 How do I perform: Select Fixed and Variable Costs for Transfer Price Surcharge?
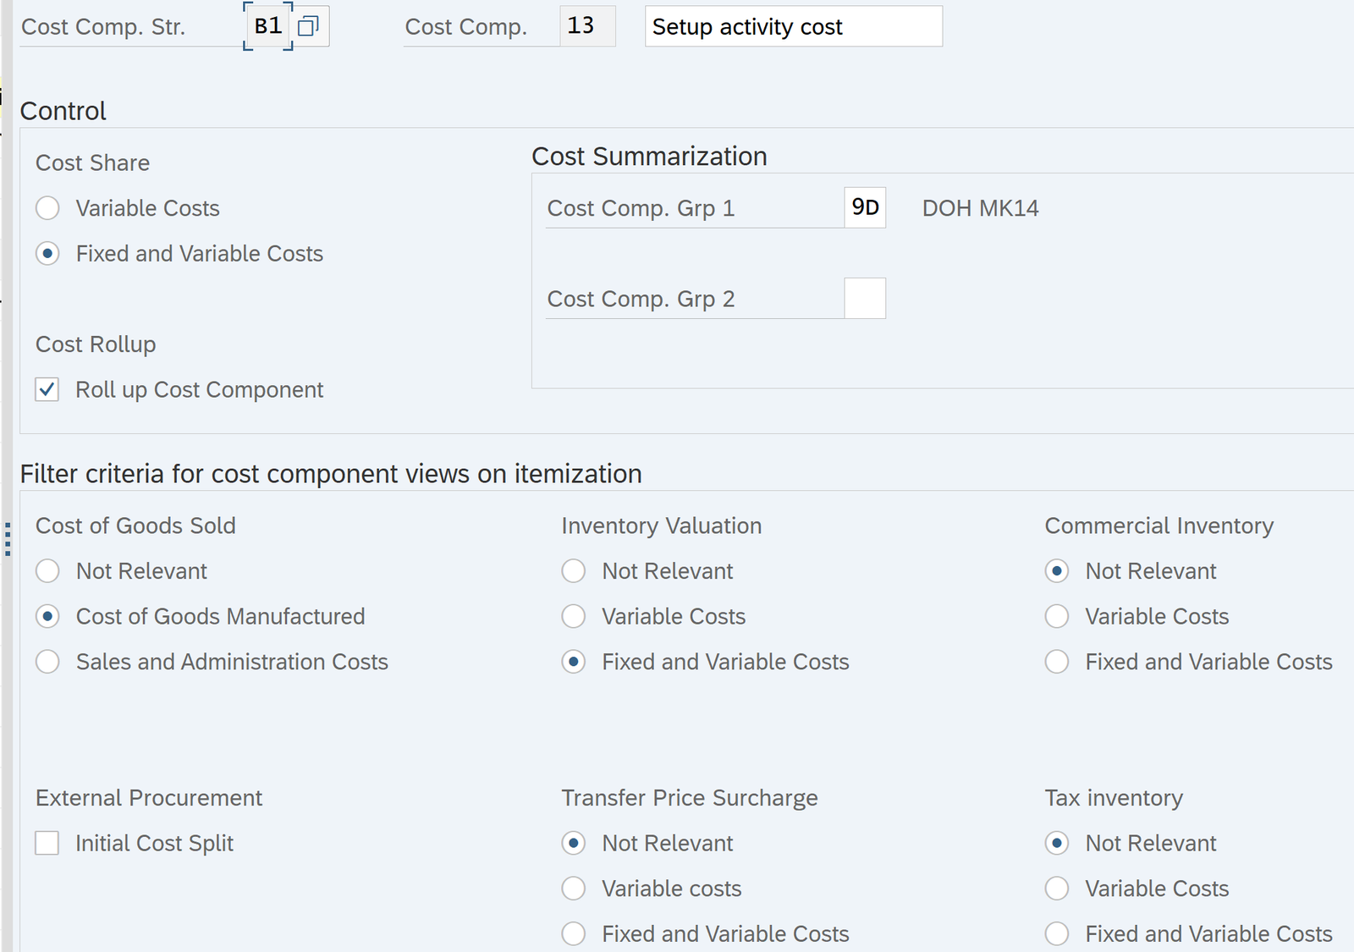tap(574, 933)
